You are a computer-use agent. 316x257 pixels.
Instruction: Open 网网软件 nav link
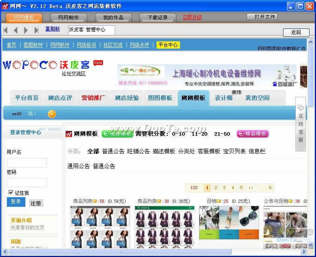click(60, 45)
